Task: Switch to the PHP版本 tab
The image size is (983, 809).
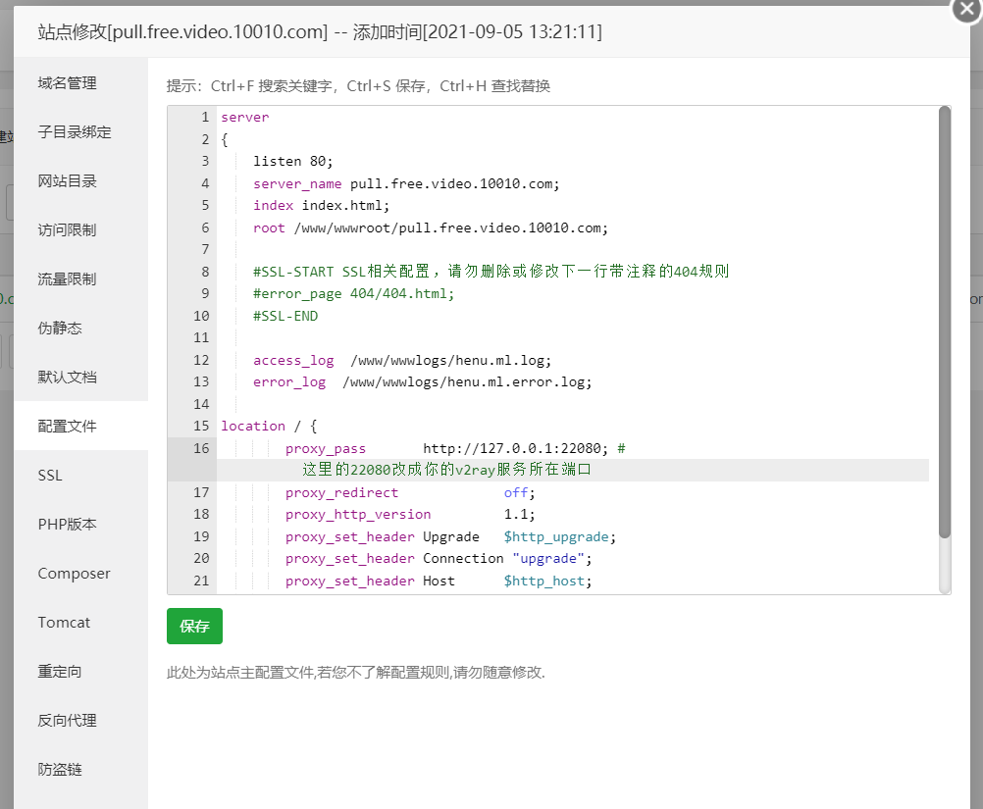Action: pyautogui.click(x=68, y=525)
